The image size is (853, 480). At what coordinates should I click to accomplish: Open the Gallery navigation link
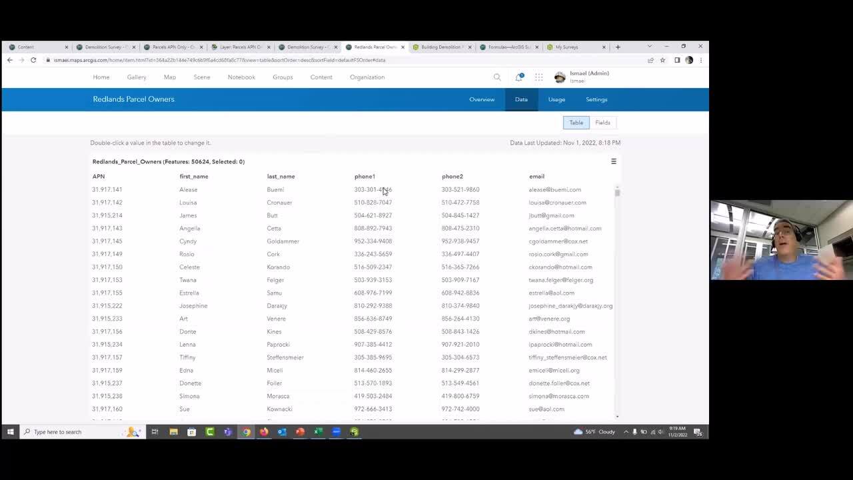click(x=137, y=77)
